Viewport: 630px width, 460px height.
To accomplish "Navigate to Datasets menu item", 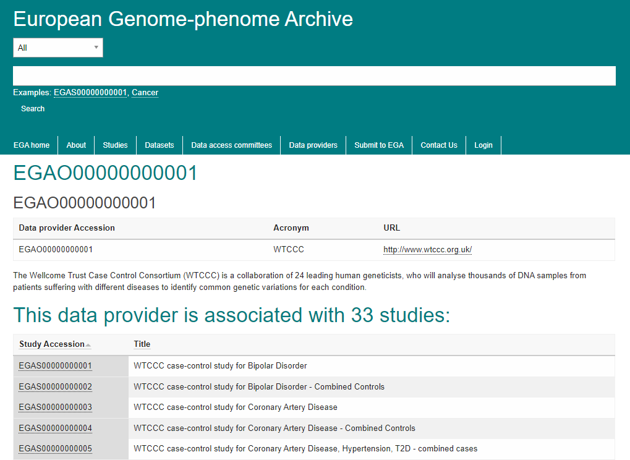I will 160,145.
